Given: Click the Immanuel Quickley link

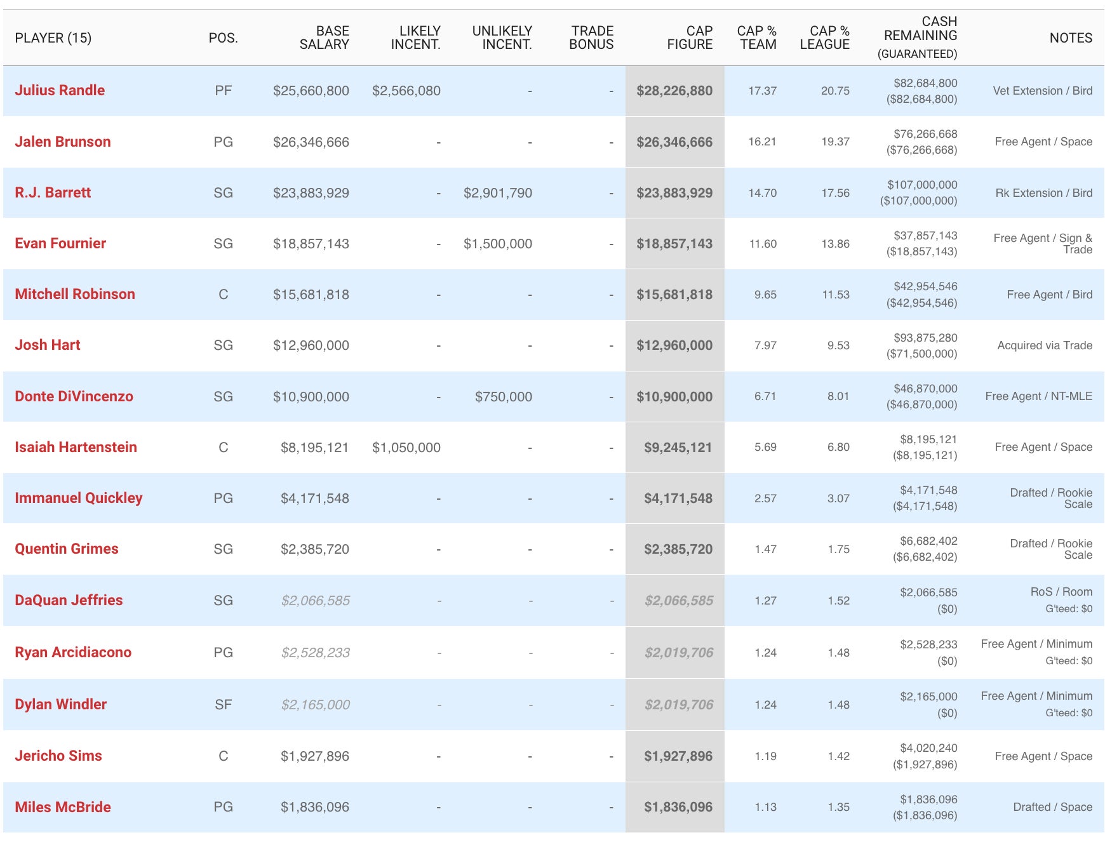Looking at the screenshot, I should [x=78, y=498].
